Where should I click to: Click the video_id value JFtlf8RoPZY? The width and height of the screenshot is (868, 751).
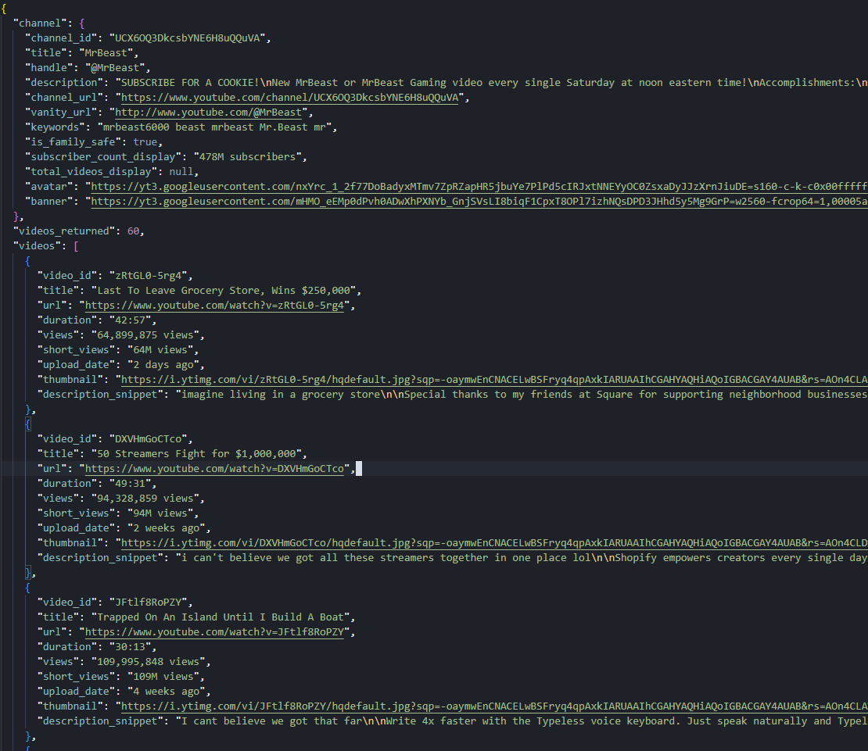tap(149, 603)
